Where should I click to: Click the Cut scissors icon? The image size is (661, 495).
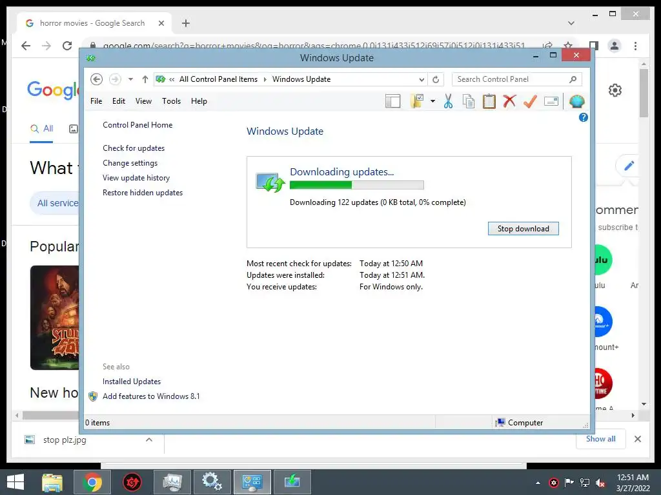point(448,101)
